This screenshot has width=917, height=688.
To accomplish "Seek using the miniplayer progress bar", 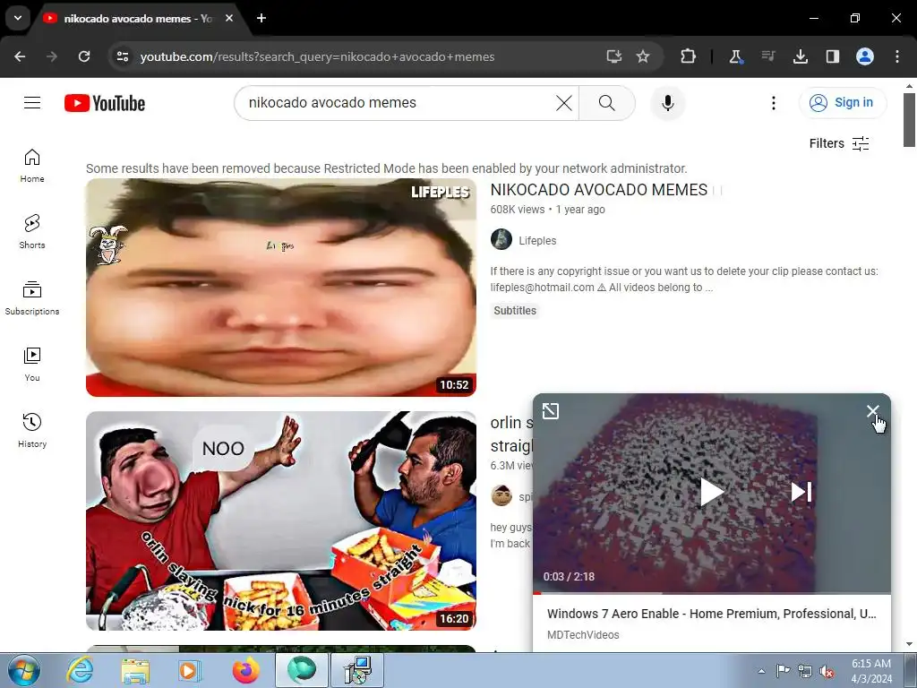I will click(712, 593).
